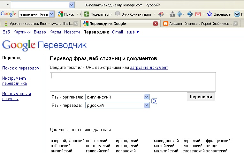This screenshot has width=244, height=153.
Task: Click the blue plus toolbar icon
Action: click(x=179, y=14)
